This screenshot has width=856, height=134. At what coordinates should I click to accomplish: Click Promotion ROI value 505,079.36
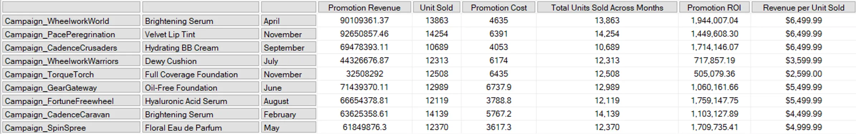tap(715, 74)
